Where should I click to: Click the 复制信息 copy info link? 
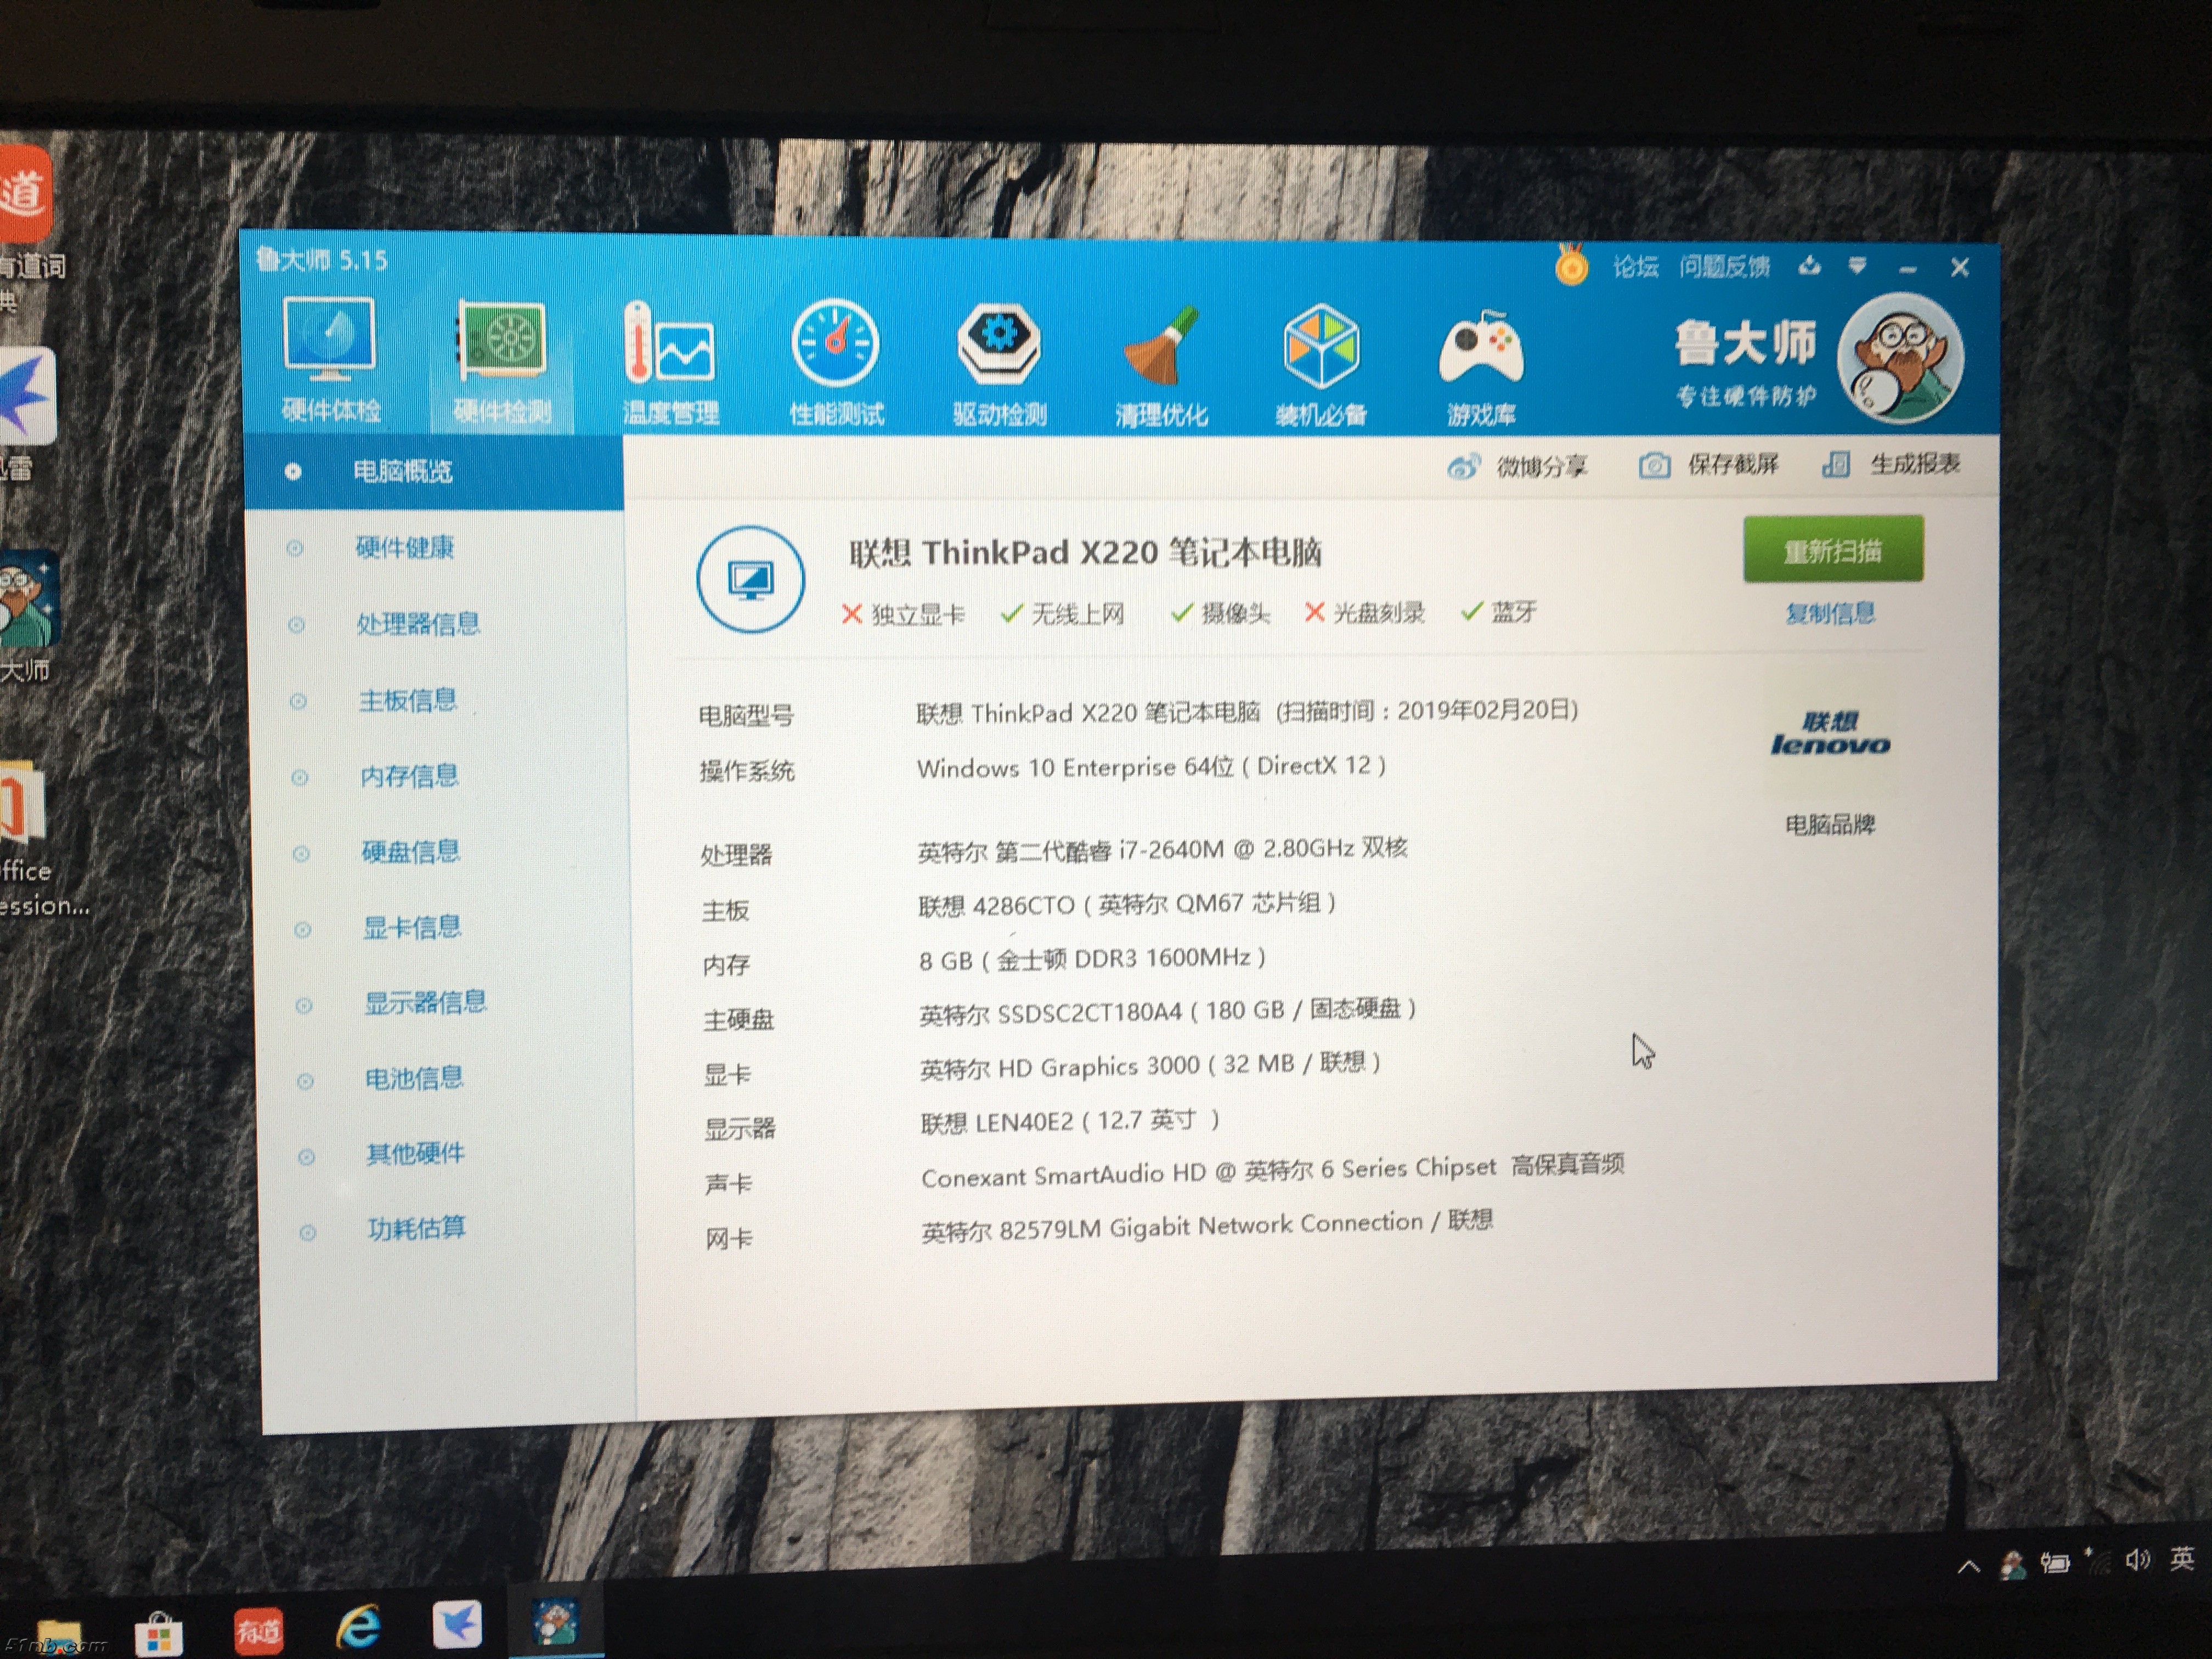1830,613
